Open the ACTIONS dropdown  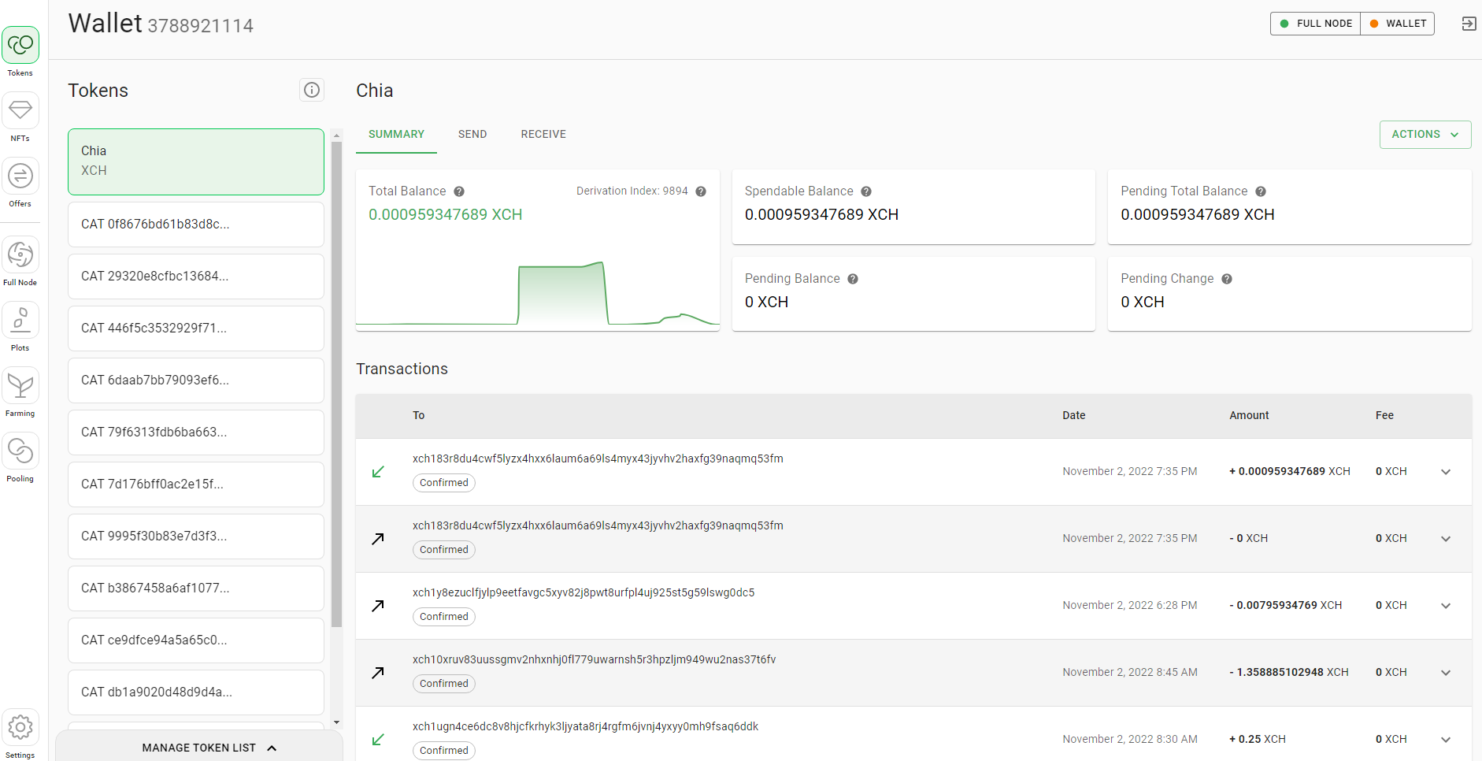pos(1425,134)
